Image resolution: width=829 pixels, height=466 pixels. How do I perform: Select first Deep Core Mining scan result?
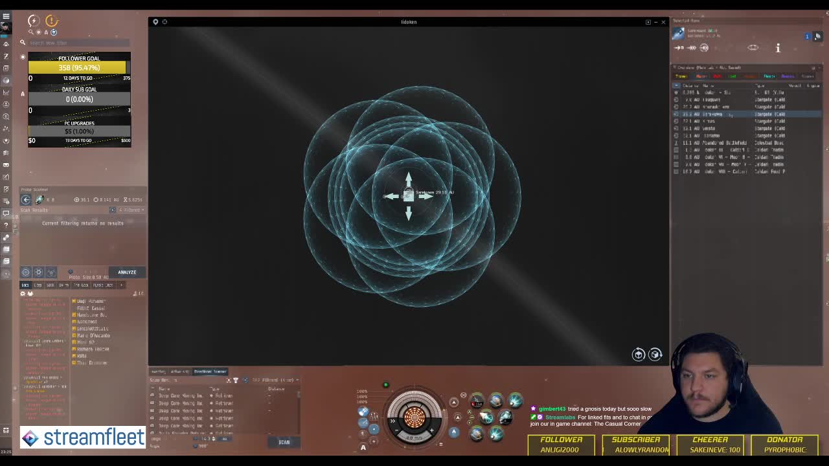pyautogui.click(x=223, y=395)
